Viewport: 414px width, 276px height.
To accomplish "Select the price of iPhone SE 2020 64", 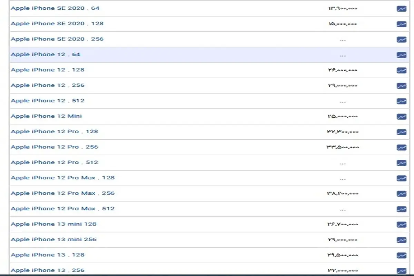I will (343, 8).
